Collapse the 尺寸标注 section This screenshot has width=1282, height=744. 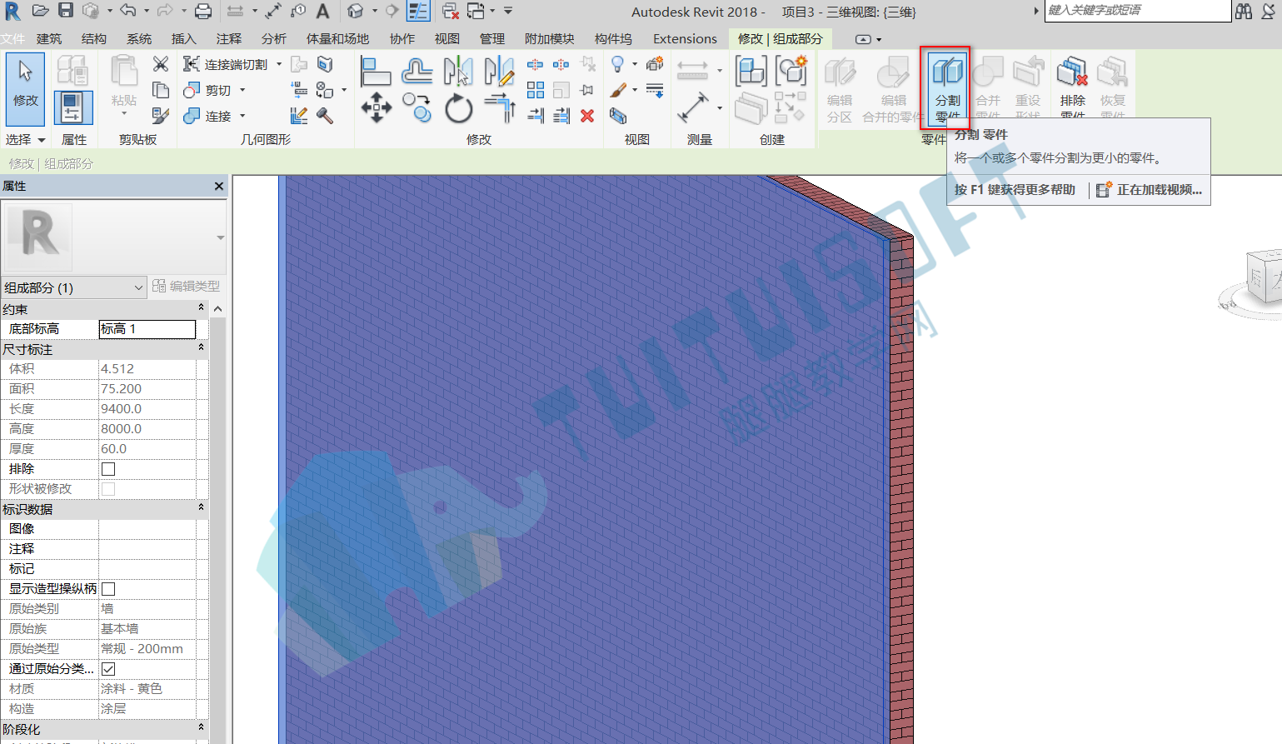click(x=201, y=348)
